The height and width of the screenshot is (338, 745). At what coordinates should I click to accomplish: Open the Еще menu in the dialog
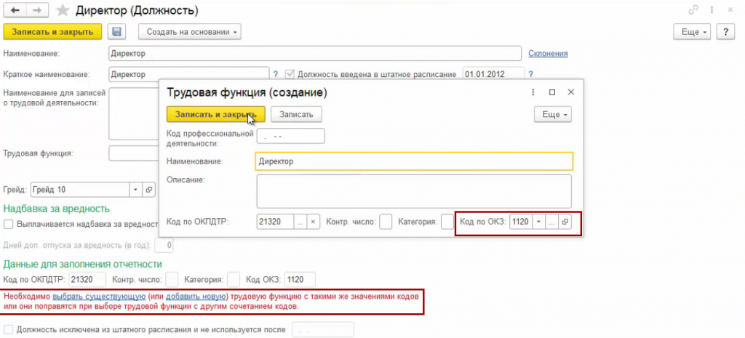(552, 114)
